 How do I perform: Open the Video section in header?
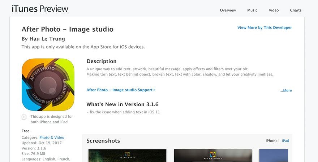coord(274,10)
